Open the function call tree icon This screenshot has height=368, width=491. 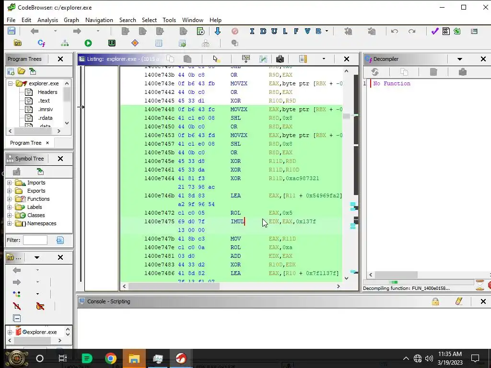[x=65, y=43]
